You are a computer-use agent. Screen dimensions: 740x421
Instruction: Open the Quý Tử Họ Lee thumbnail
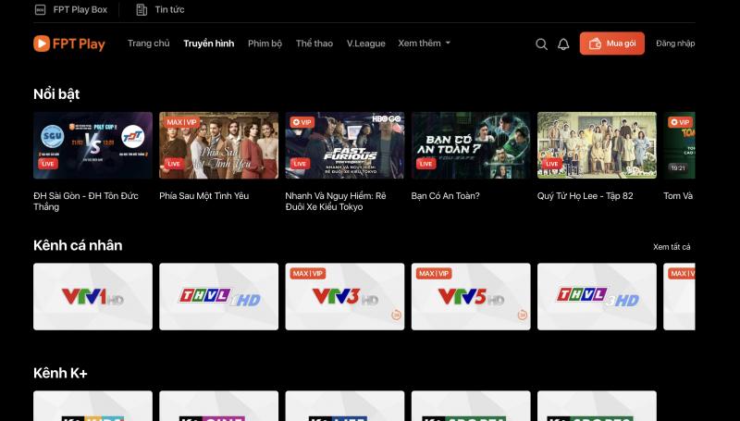(x=597, y=145)
